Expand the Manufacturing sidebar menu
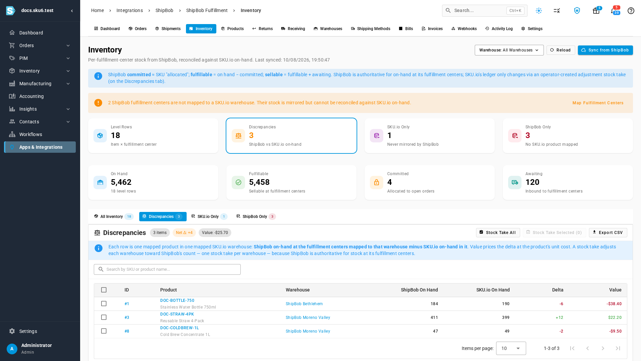The width and height of the screenshot is (641, 361). (x=40, y=84)
